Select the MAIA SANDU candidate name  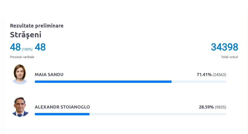[49, 75]
